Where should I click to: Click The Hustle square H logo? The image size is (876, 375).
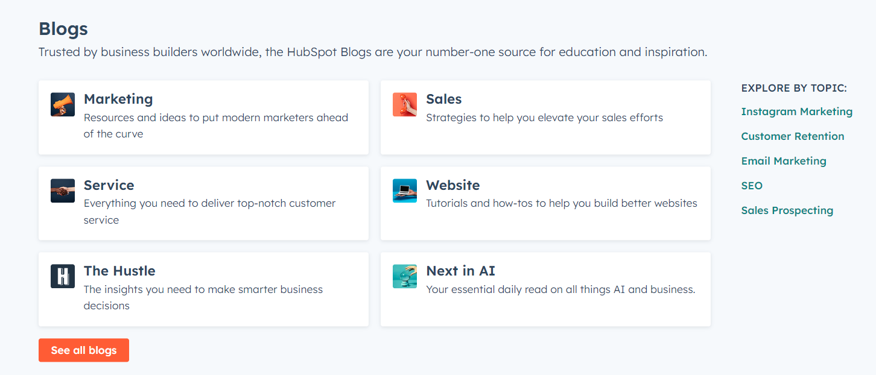coord(62,276)
